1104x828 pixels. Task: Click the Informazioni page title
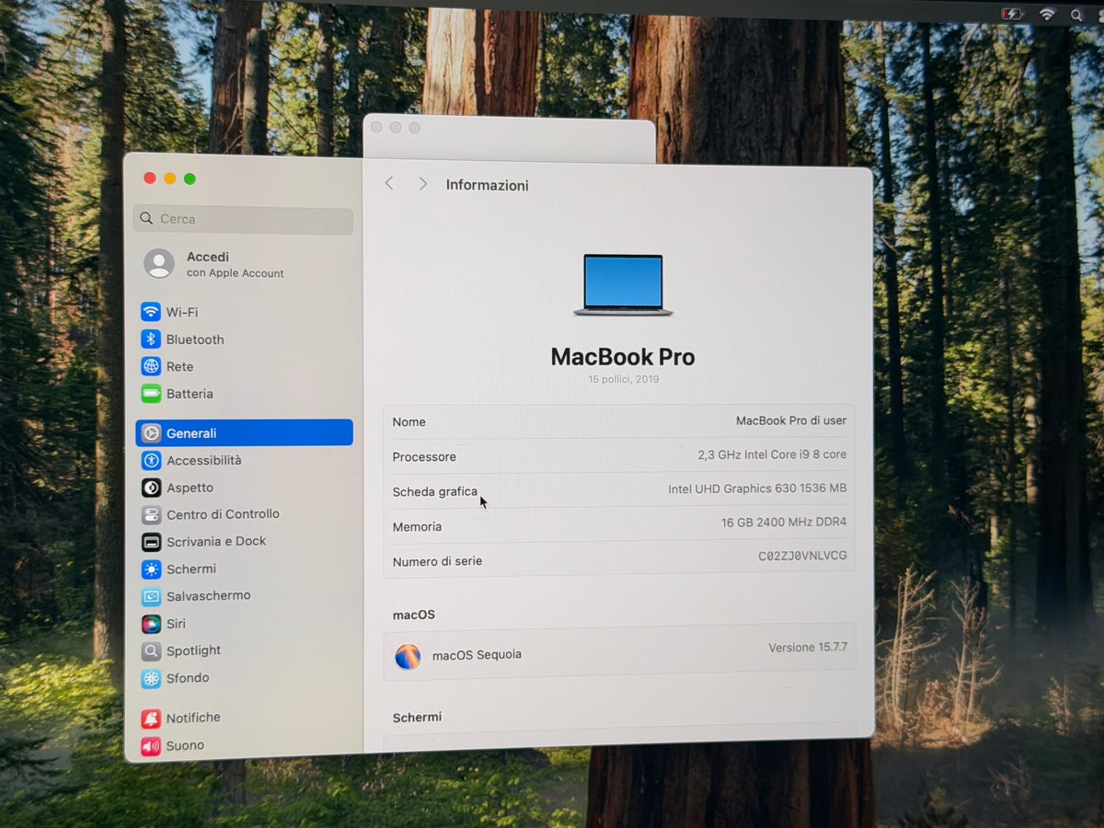[x=488, y=185]
